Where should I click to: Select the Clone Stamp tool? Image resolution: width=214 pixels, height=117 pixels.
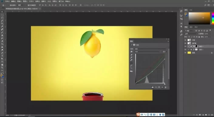2,35
